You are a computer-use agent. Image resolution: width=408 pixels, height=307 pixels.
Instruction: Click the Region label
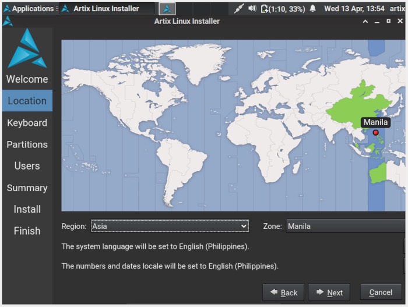[74, 226]
